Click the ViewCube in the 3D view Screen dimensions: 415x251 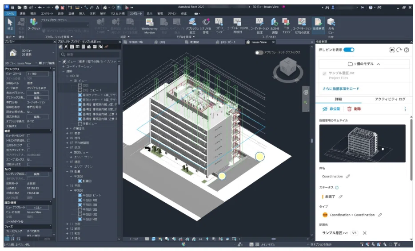pyautogui.click(x=288, y=67)
